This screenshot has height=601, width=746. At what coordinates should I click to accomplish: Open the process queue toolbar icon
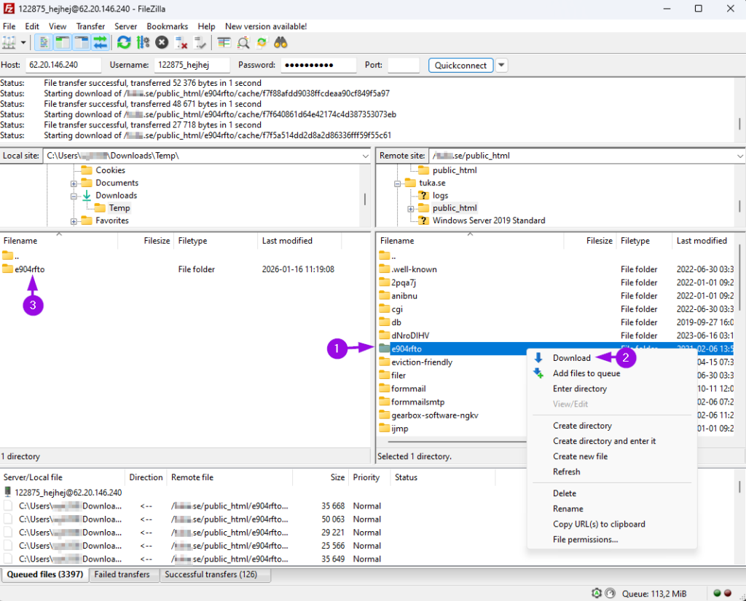pos(143,42)
